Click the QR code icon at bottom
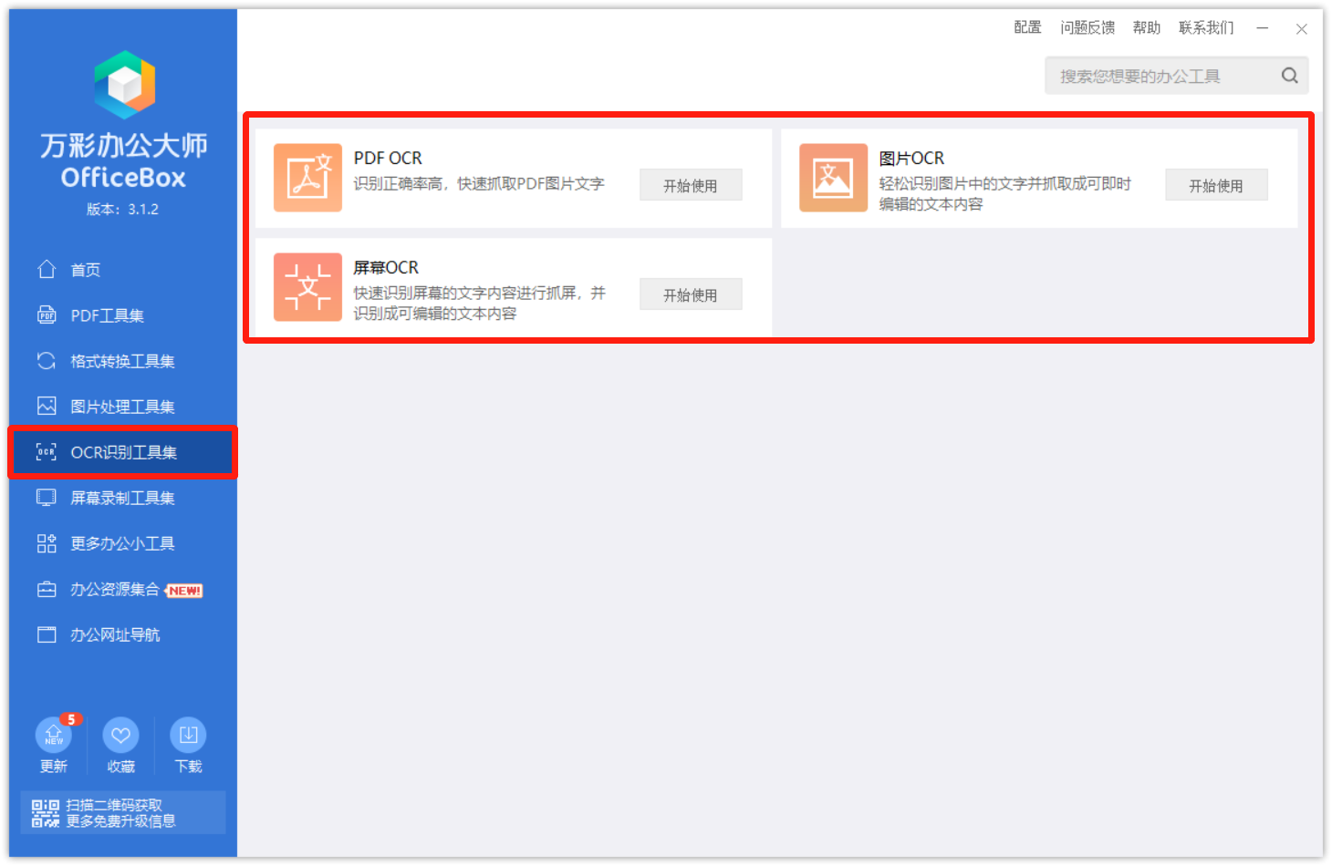 click(46, 813)
